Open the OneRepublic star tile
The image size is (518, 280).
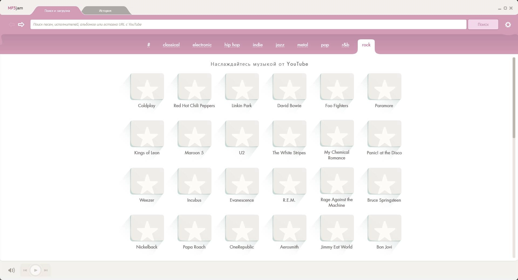click(x=242, y=228)
